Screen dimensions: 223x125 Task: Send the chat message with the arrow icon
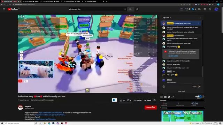tap(199, 86)
